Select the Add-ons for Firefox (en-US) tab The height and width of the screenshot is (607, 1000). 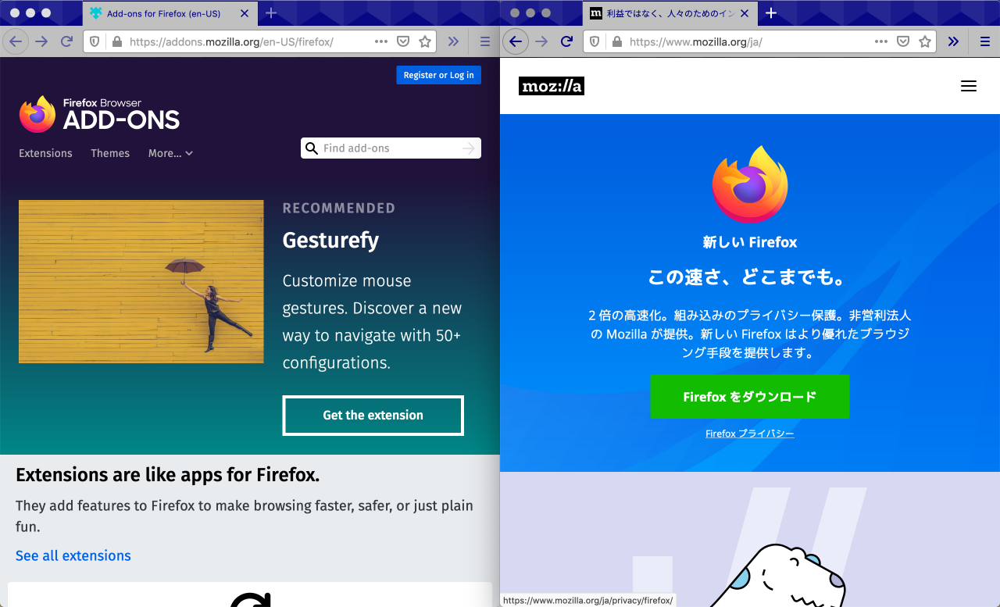point(170,13)
